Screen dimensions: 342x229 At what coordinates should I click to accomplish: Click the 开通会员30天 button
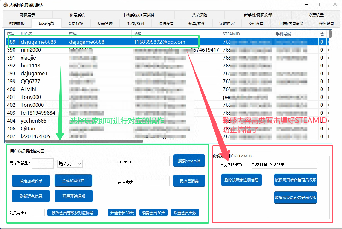point(122,213)
